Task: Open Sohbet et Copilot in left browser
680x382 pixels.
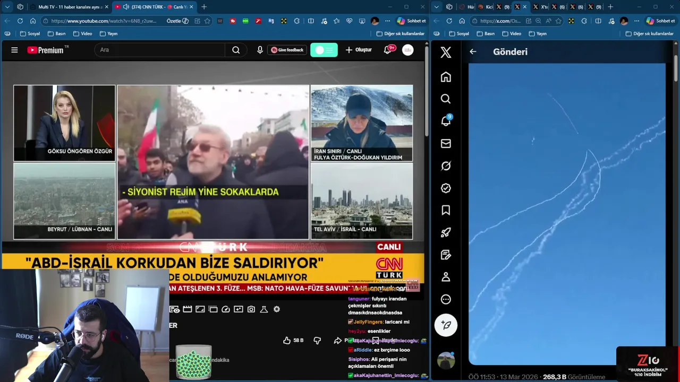Action: [x=412, y=21]
